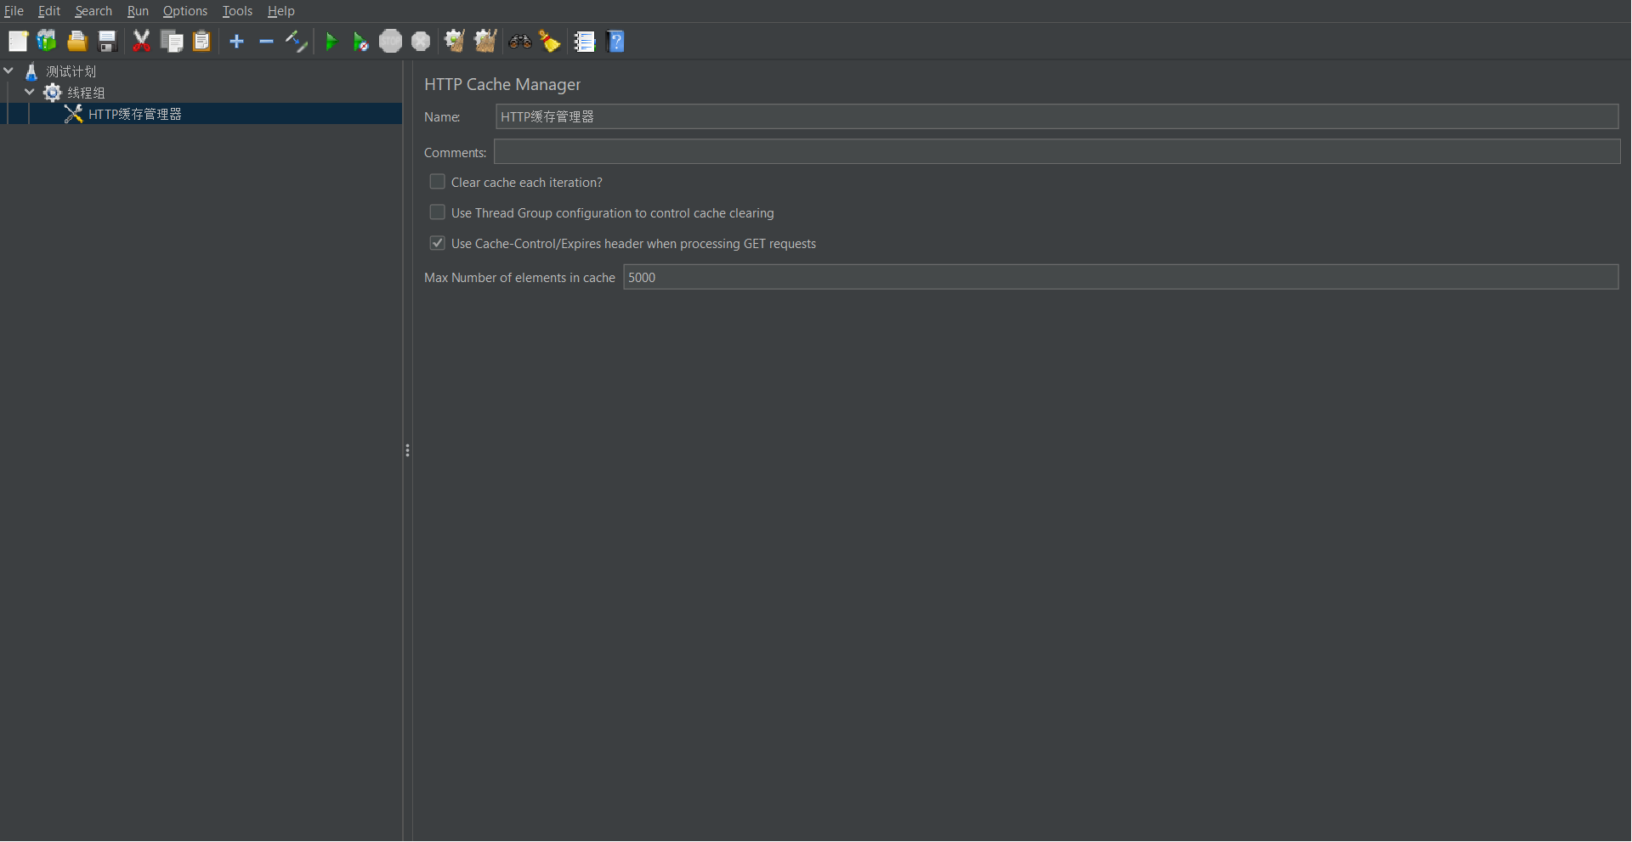The width and height of the screenshot is (1632, 842).
Task: Start the test with green play icon
Action: click(x=331, y=41)
